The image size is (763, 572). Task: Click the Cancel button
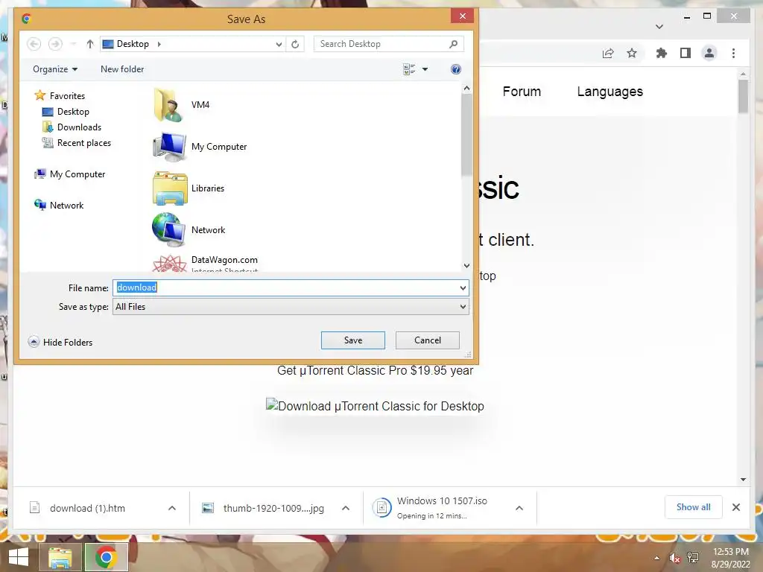pyautogui.click(x=427, y=340)
